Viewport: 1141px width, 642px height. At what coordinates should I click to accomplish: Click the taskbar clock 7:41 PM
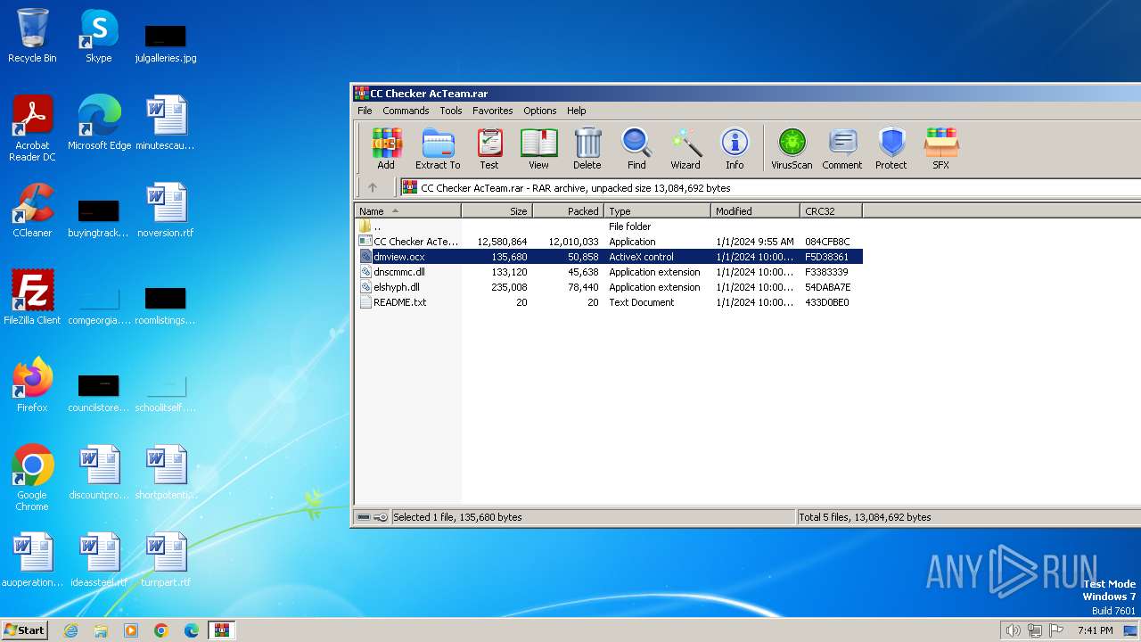coord(1095,630)
